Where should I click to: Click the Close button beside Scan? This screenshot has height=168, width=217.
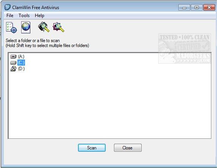(128, 148)
